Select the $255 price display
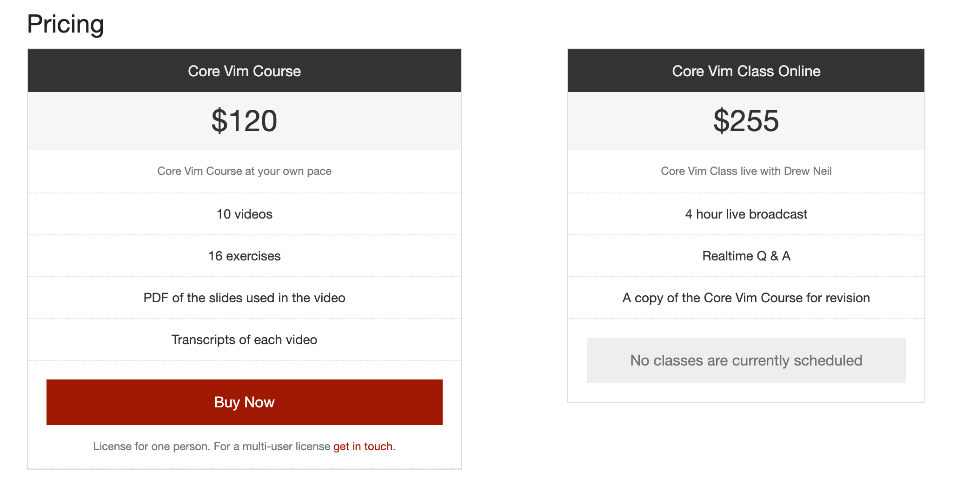This screenshot has width=956, height=492. click(x=746, y=120)
